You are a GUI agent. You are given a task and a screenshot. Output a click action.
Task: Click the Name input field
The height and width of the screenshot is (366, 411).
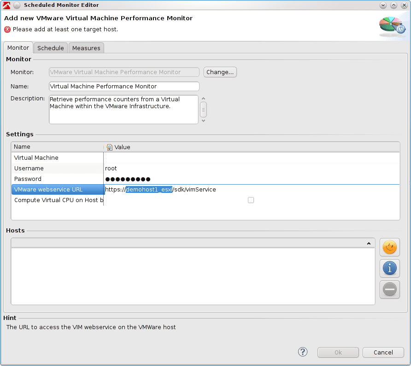click(124, 87)
